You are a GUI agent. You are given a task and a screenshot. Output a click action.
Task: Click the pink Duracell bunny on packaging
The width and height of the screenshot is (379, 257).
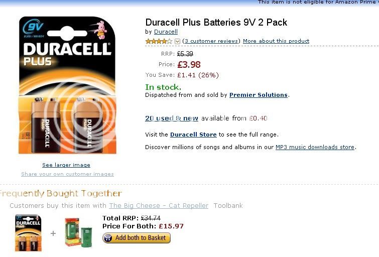pos(100,30)
